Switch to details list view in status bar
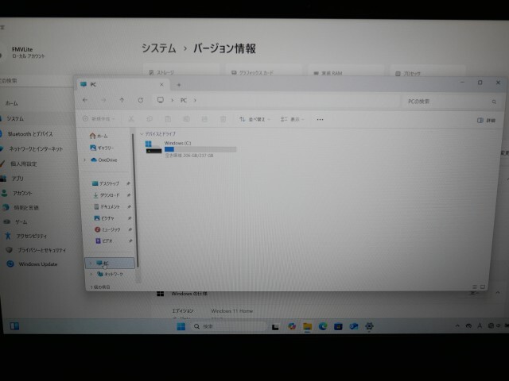Screen dimensions: 509x381 475,287
